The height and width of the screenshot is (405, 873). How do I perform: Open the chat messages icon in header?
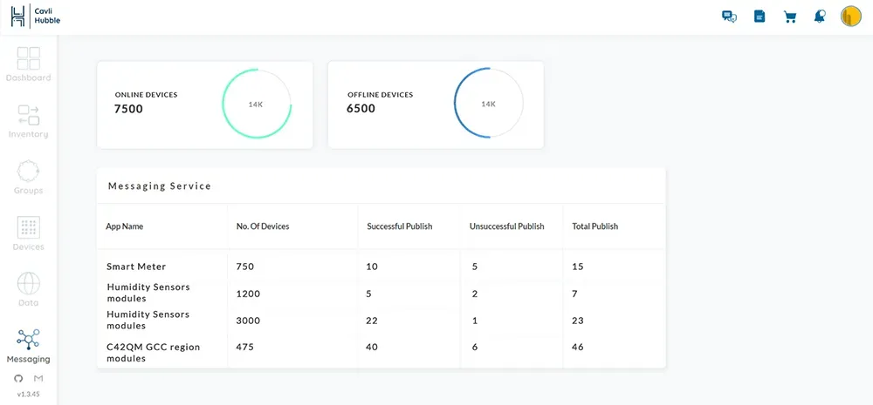(729, 17)
